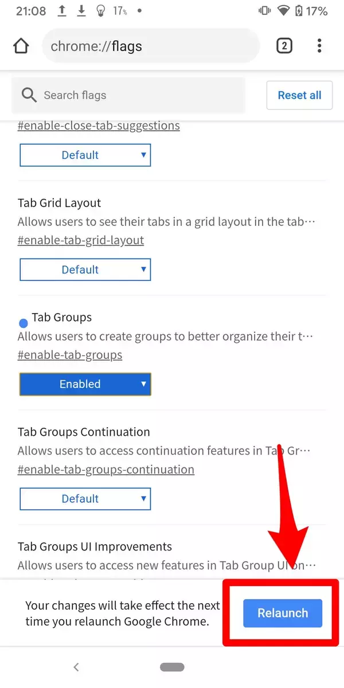Image resolution: width=344 pixels, height=688 pixels.
Task: Tap the Android back navigation arrow
Action: [x=76, y=667]
